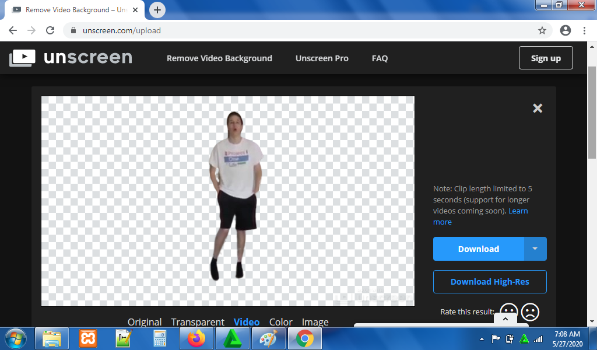Click the Unscreen logo icon
The height and width of the screenshot is (350, 597).
pyautogui.click(x=22, y=58)
